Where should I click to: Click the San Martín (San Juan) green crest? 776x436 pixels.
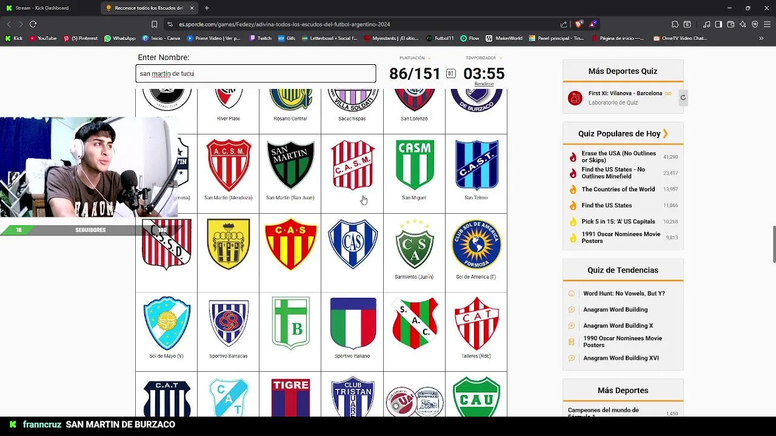[290, 165]
